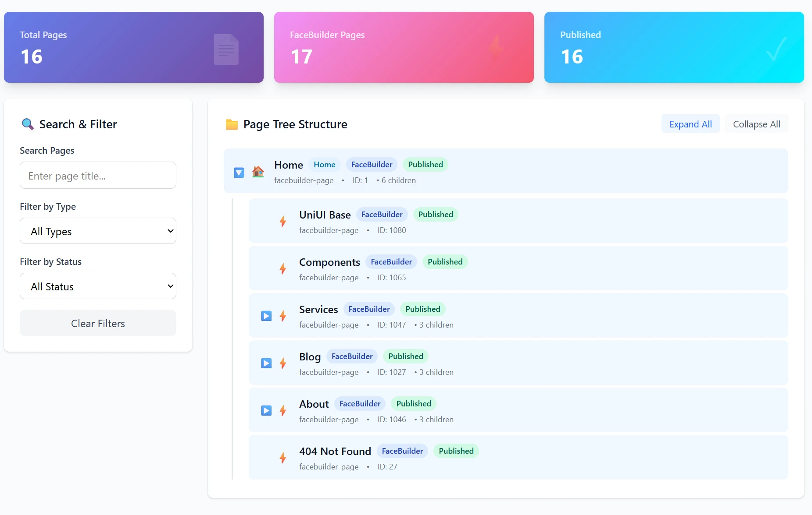
Task: Collapse the Home tree node arrow
Action: tap(239, 173)
